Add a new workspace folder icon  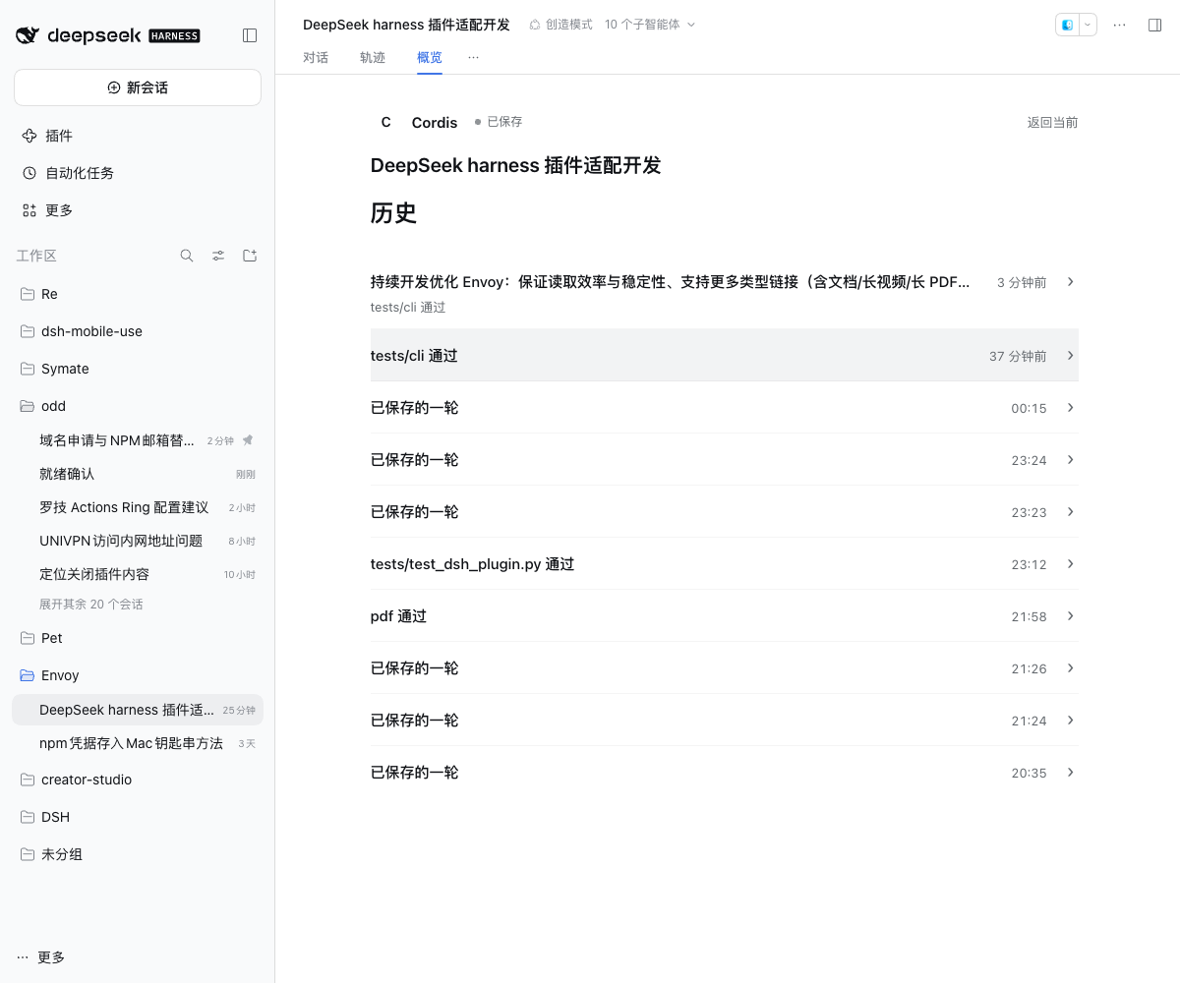click(250, 256)
